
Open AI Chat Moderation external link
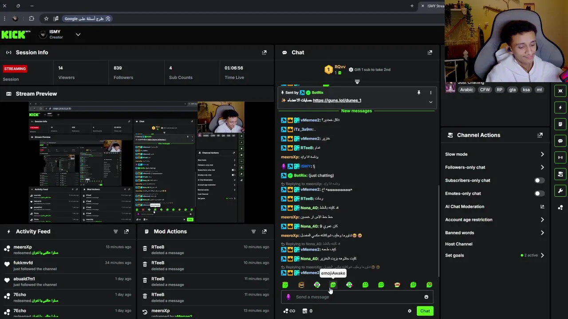(x=542, y=206)
